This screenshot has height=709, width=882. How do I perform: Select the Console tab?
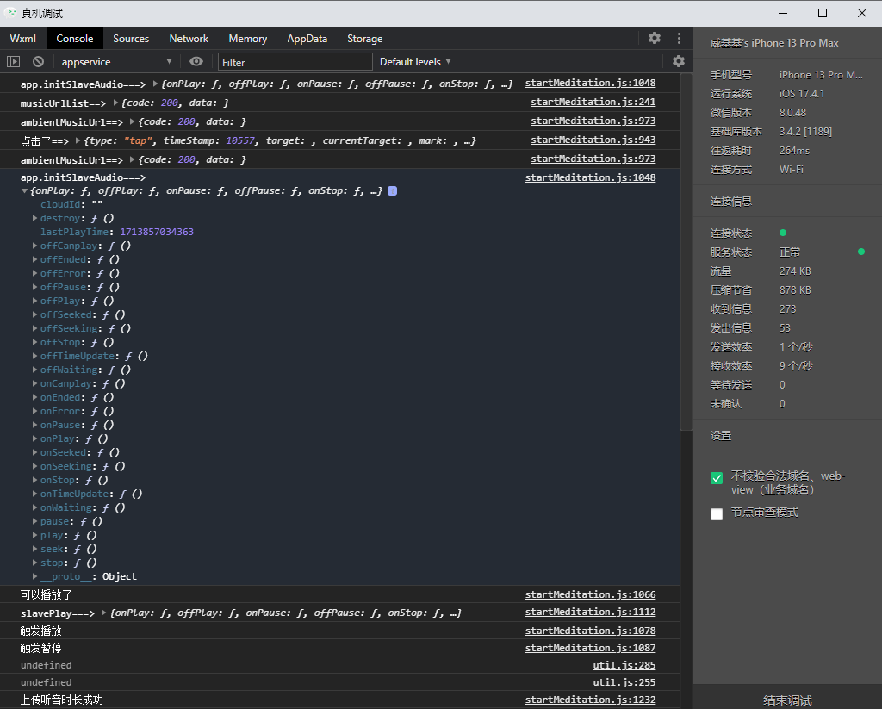75,38
